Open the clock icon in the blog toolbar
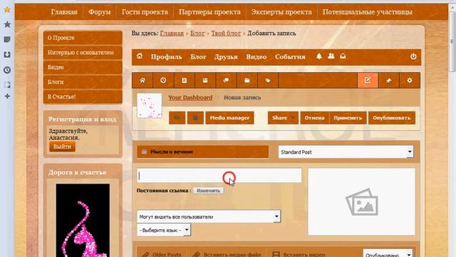 (x=163, y=81)
